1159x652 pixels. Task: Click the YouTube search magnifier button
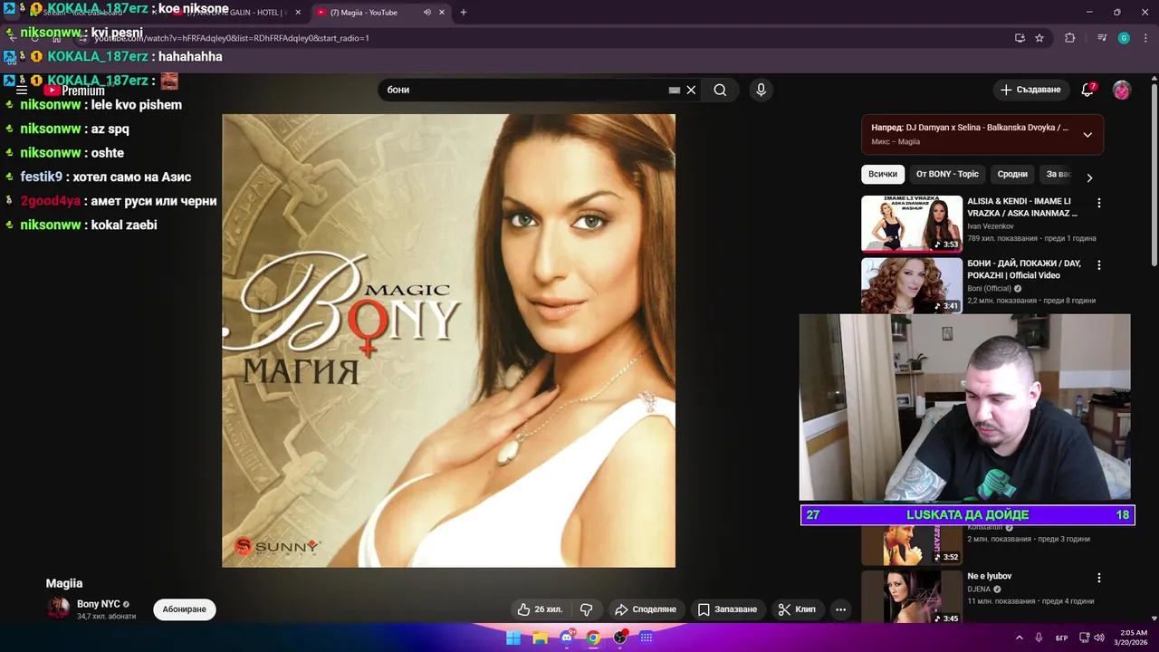pos(720,90)
